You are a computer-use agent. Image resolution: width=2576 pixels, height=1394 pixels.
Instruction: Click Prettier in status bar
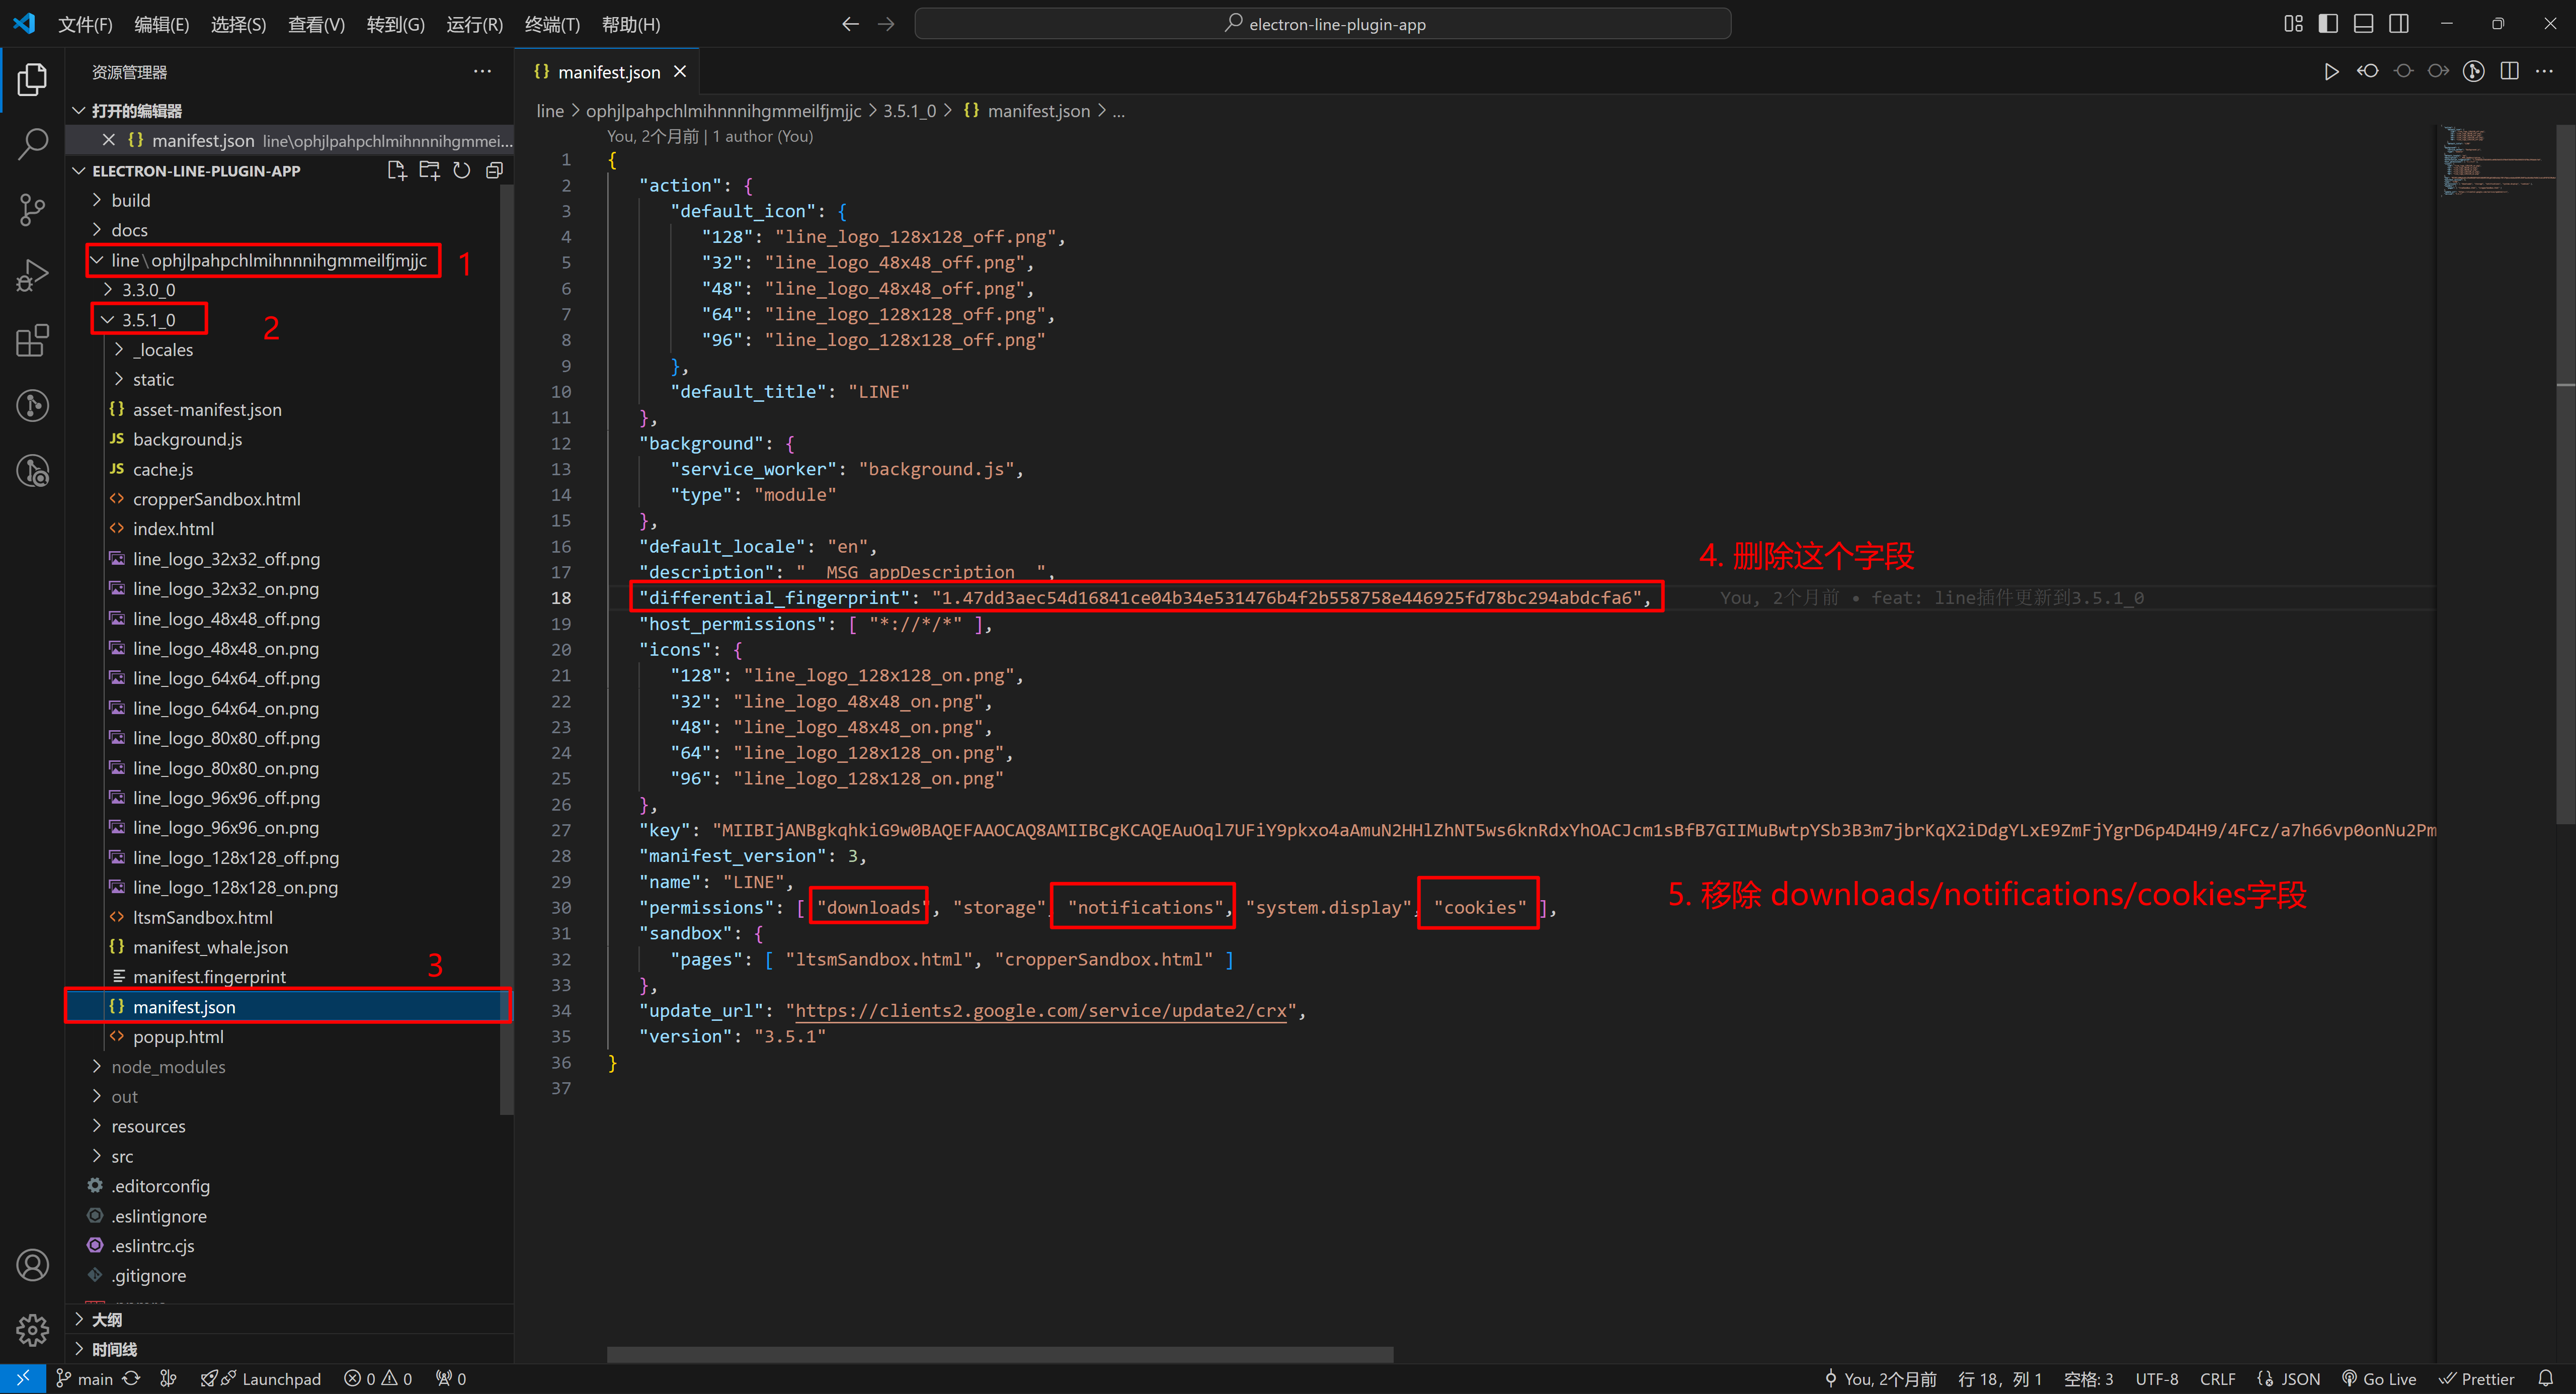pyautogui.click(x=2476, y=1379)
